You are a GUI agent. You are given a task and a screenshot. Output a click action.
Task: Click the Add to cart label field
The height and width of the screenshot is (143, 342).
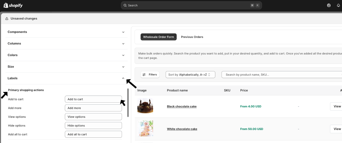click(x=93, y=99)
